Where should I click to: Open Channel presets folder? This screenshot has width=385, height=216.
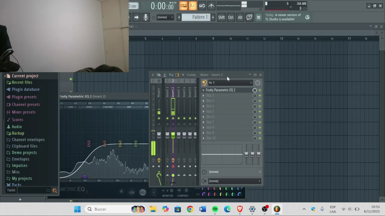(26, 104)
